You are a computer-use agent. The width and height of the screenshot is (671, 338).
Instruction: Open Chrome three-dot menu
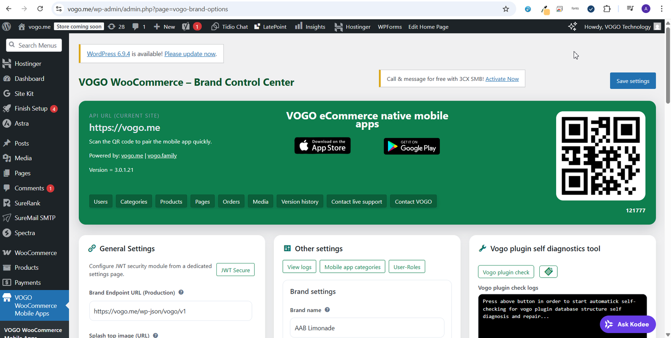662,9
